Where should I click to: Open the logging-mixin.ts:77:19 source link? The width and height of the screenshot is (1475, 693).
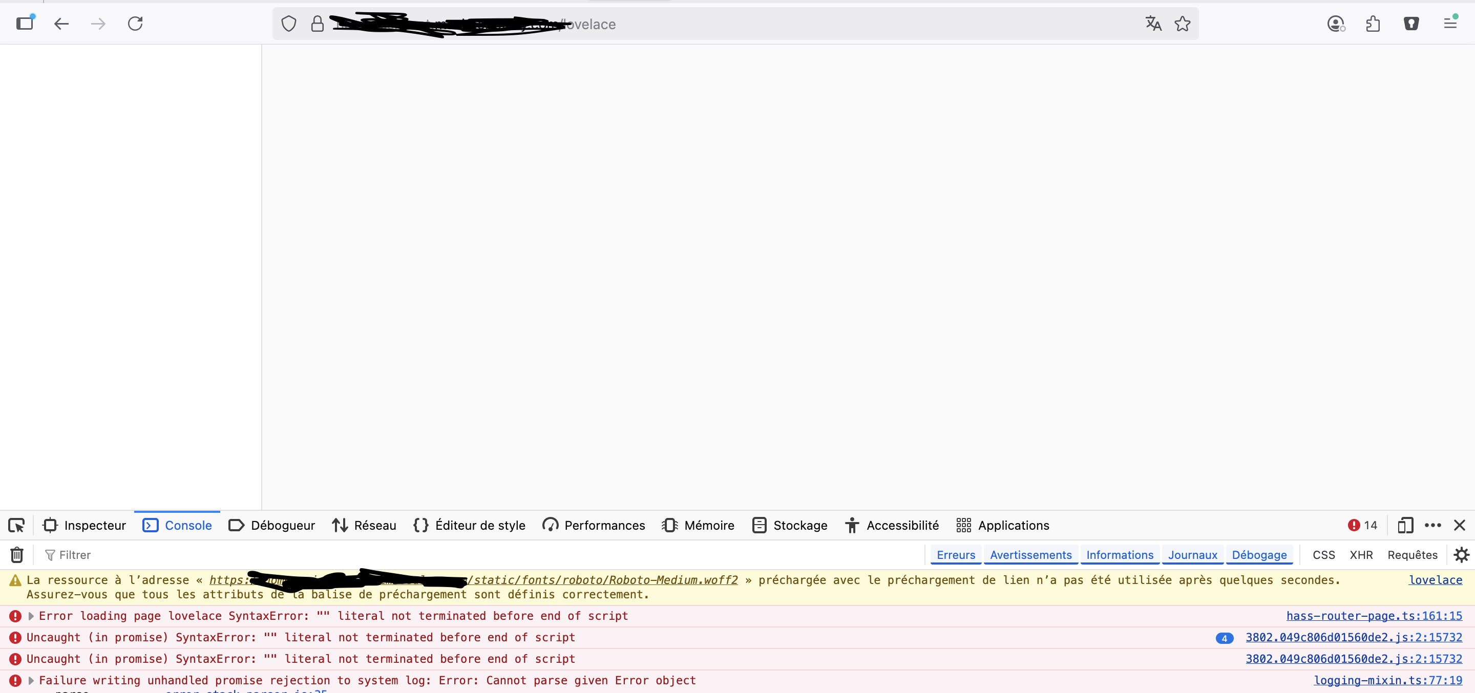coord(1387,680)
